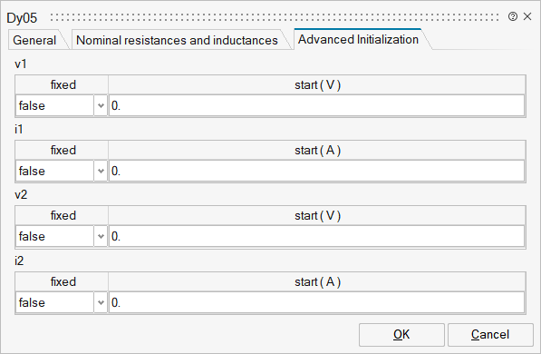Screen dimensions: 541x354
Task: Click the i1 start (A) input field
Action: coord(317,172)
